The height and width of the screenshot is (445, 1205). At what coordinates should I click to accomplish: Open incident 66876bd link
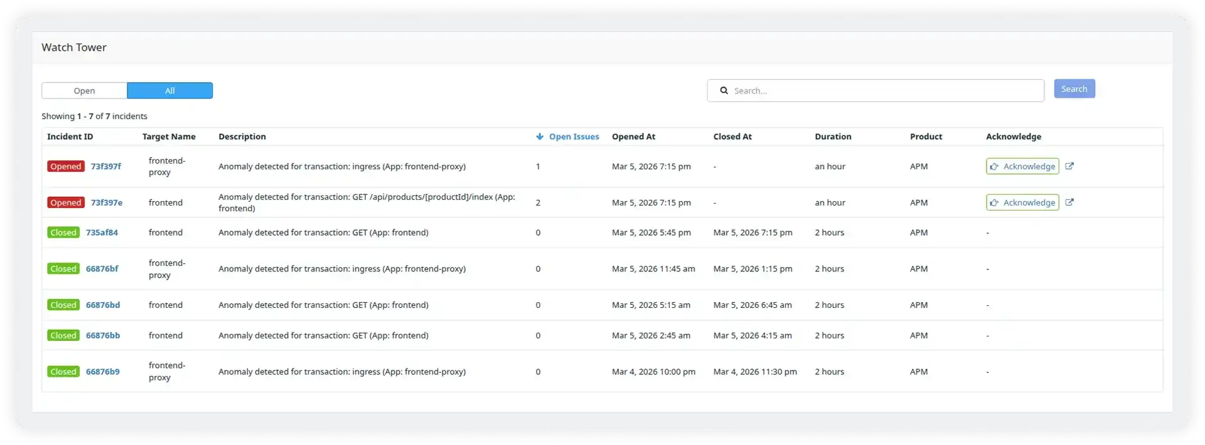tap(102, 305)
